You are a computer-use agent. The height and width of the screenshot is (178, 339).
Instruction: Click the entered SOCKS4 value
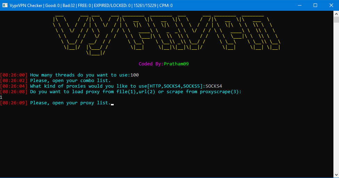tap(214, 86)
